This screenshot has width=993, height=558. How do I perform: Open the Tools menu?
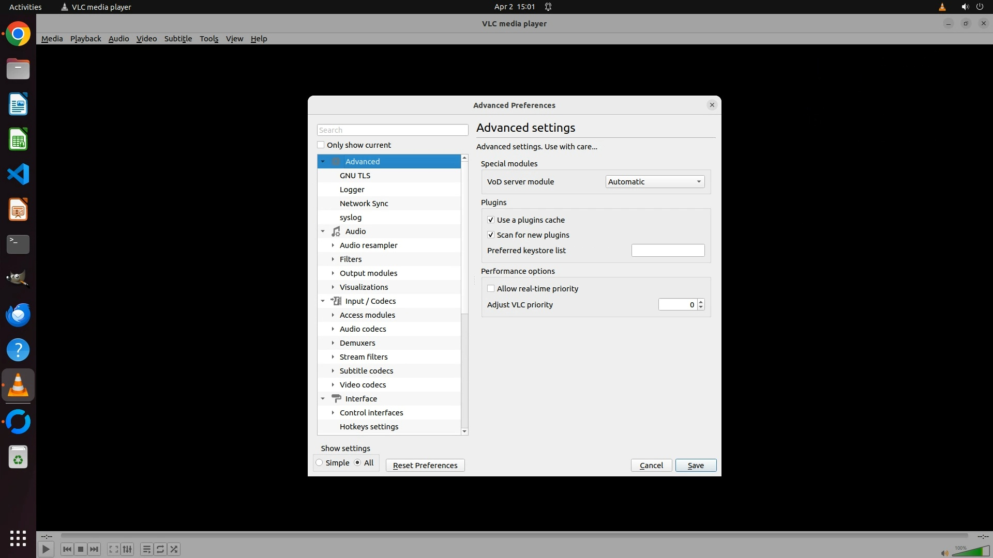(209, 39)
